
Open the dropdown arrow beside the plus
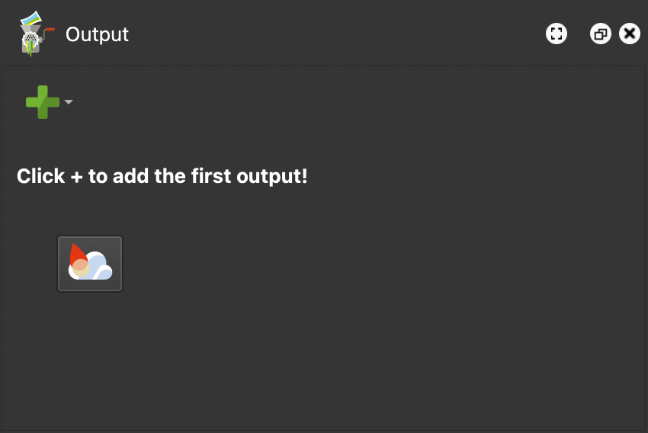[69, 102]
